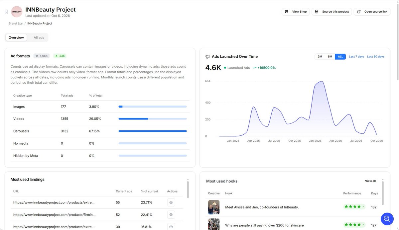Click the Carousels total ads value 3132
Screen dimensions: 399x230
(x=65, y=131)
